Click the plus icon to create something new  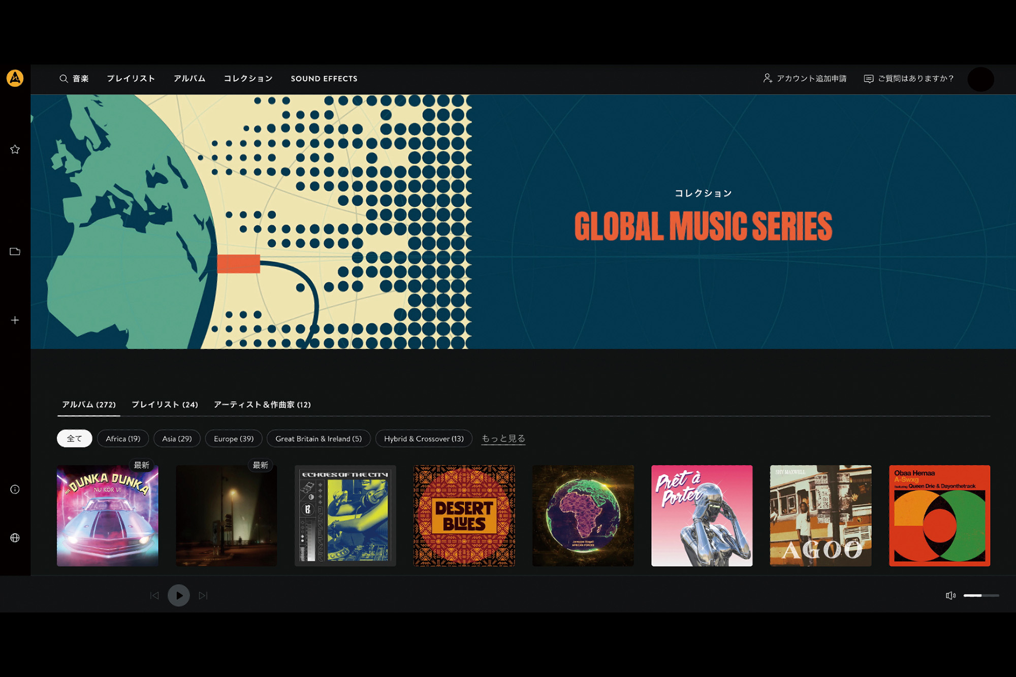click(15, 320)
